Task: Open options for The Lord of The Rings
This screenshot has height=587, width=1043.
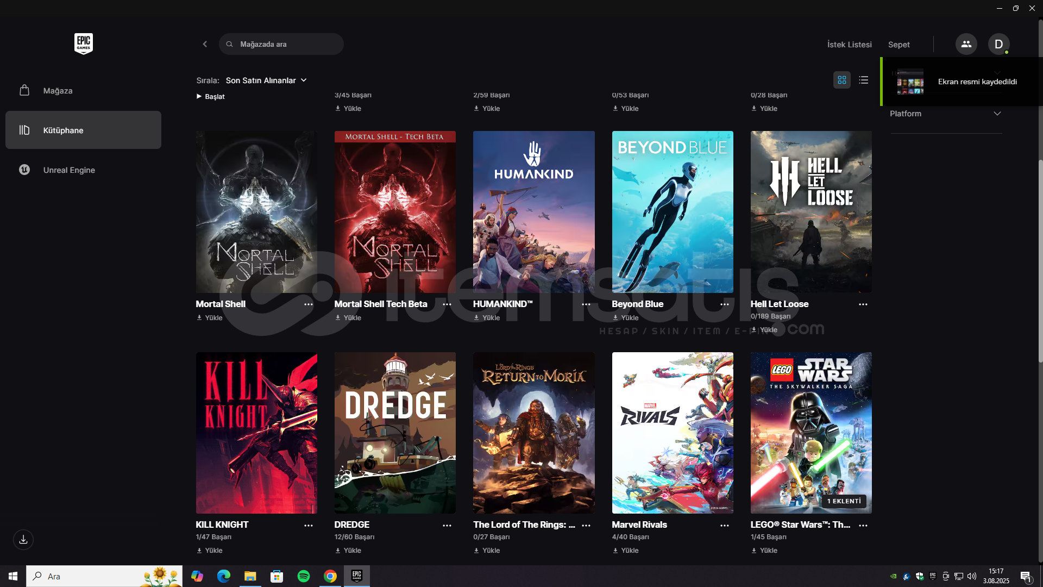Action: (x=586, y=526)
